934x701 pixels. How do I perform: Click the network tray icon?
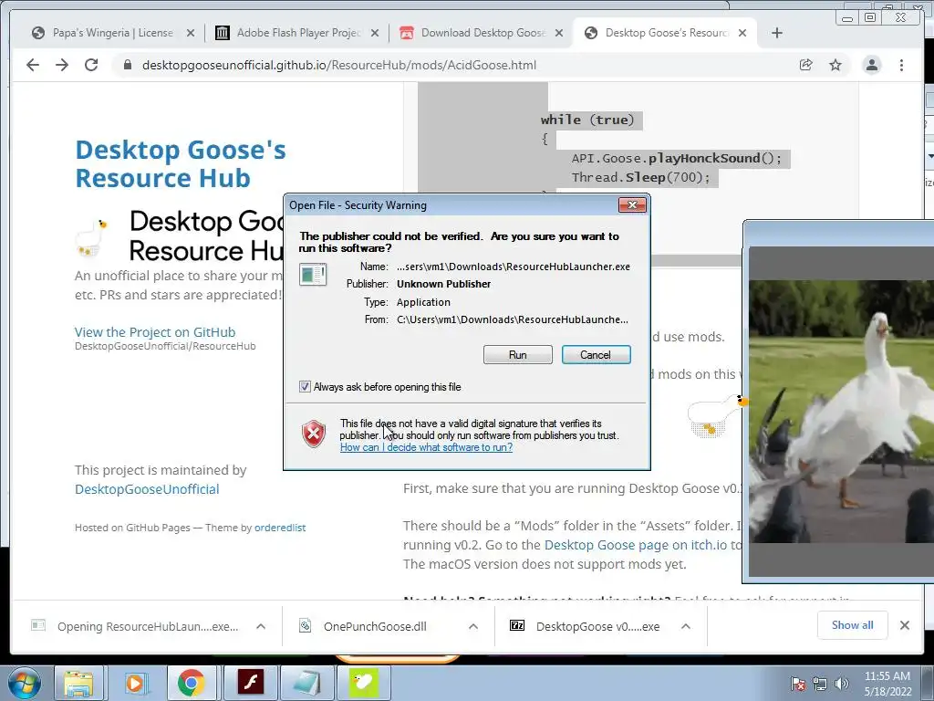[x=820, y=684]
